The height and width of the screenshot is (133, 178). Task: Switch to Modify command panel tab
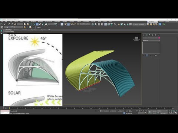[x=146, y=35]
